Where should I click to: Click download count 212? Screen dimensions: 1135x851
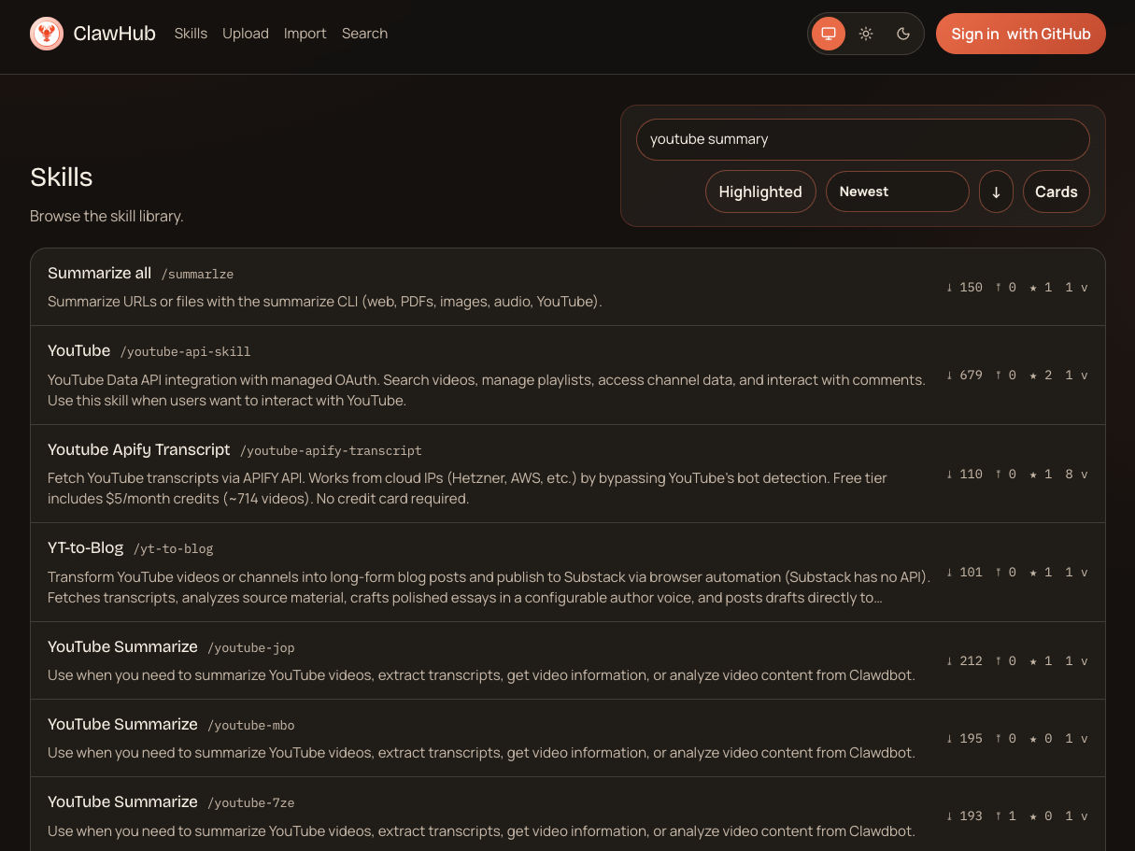[x=964, y=660]
